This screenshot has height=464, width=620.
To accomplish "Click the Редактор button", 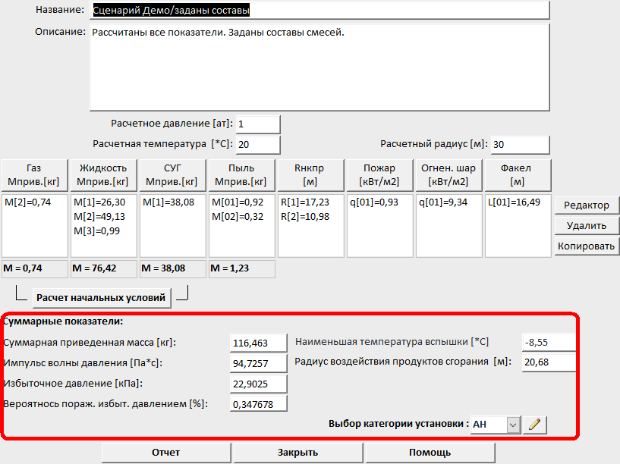I will click(587, 205).
